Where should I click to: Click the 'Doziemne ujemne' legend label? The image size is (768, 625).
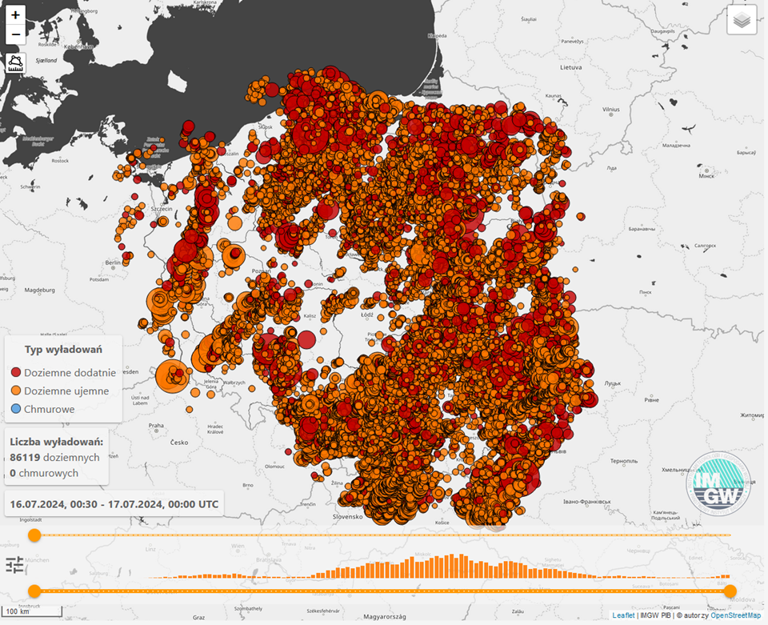[x=66, y=391]
